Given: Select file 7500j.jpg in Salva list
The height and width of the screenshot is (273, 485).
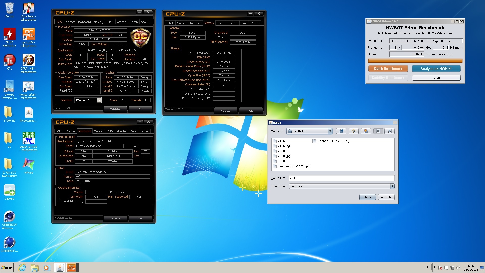Looking at the screenshot, I should [282, 156].
